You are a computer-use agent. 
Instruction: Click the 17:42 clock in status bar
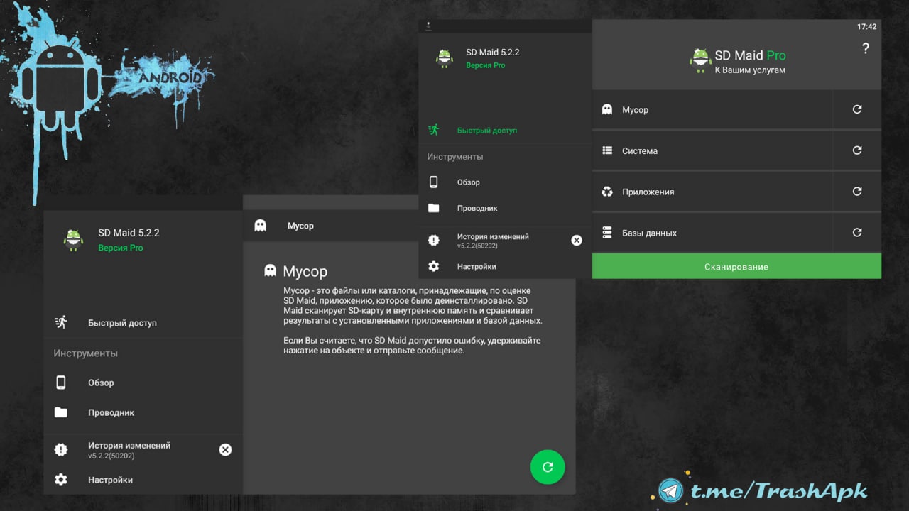coord(866,26)
